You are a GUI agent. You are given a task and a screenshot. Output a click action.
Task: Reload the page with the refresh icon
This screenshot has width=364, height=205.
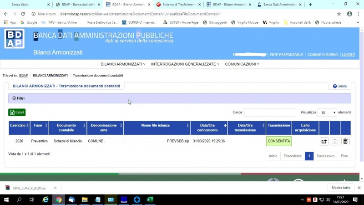(23, 14)
